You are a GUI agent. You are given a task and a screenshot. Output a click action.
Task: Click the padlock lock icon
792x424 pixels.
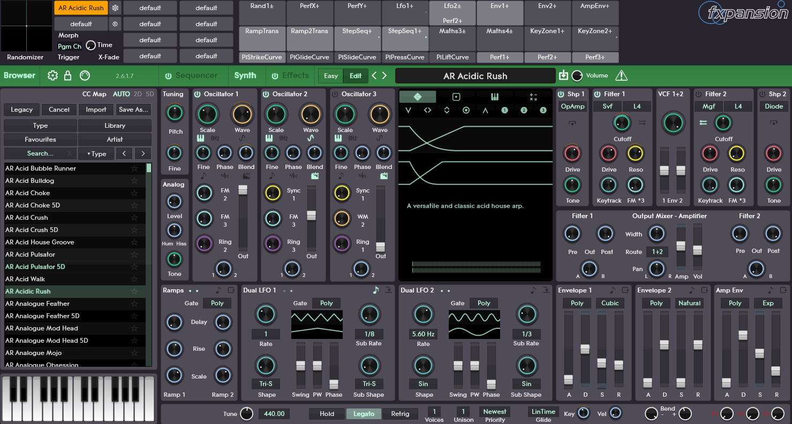click(x=68, y=75)
